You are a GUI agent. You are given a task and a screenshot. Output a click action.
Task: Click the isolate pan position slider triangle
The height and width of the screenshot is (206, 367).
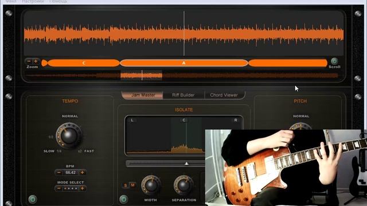186,164
